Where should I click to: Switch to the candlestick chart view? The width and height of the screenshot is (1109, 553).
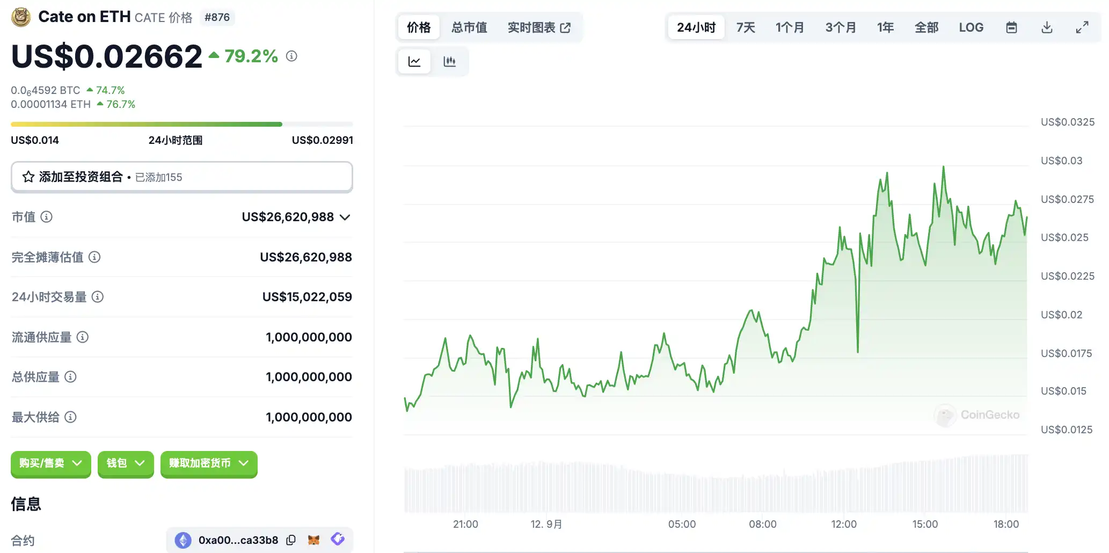tap(449, 61)
